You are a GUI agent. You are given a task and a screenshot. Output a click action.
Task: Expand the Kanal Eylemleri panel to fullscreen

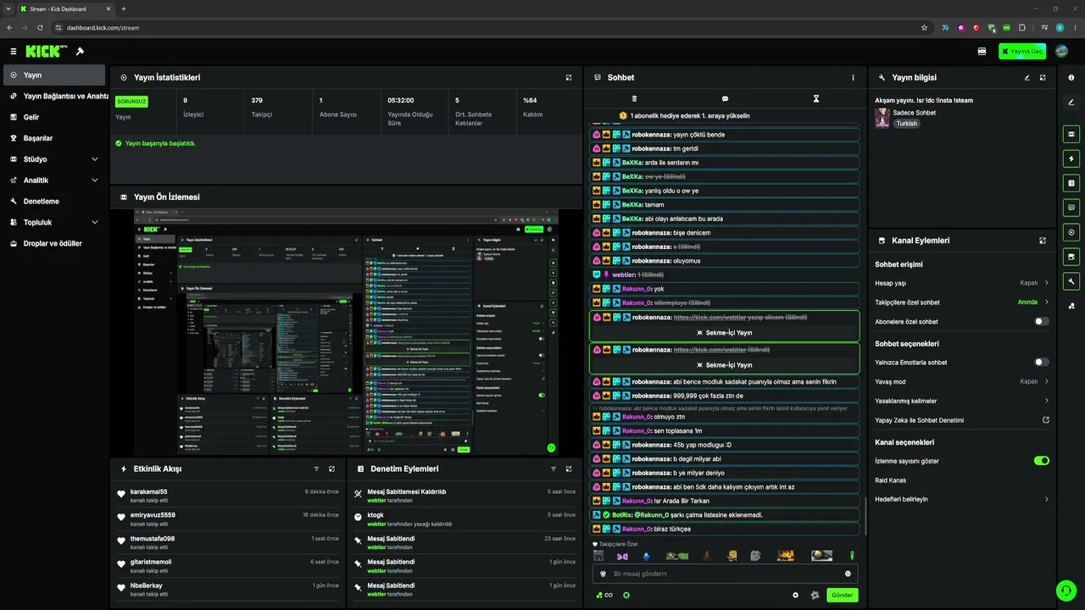[x=1043, y=241]
